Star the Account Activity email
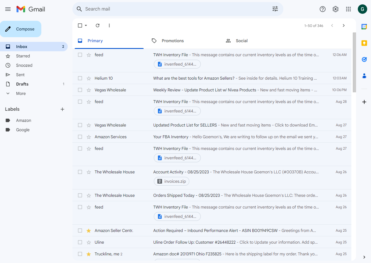The width and height of the screenshot is (371, 263). (x=89, y=172)
